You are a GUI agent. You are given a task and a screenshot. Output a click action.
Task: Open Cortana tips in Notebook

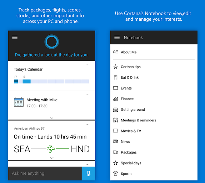tap(154, 67)
